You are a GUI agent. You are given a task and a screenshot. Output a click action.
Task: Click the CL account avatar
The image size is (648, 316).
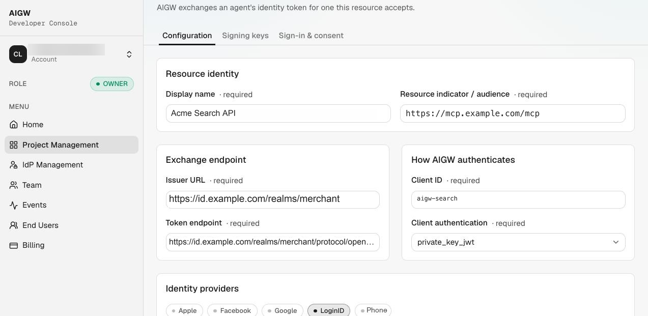tap(18, 54)
